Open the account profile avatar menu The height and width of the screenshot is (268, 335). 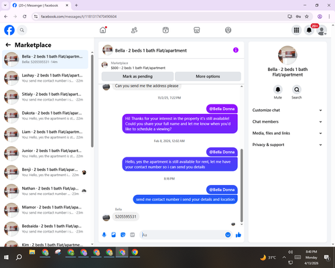[322, 30]
